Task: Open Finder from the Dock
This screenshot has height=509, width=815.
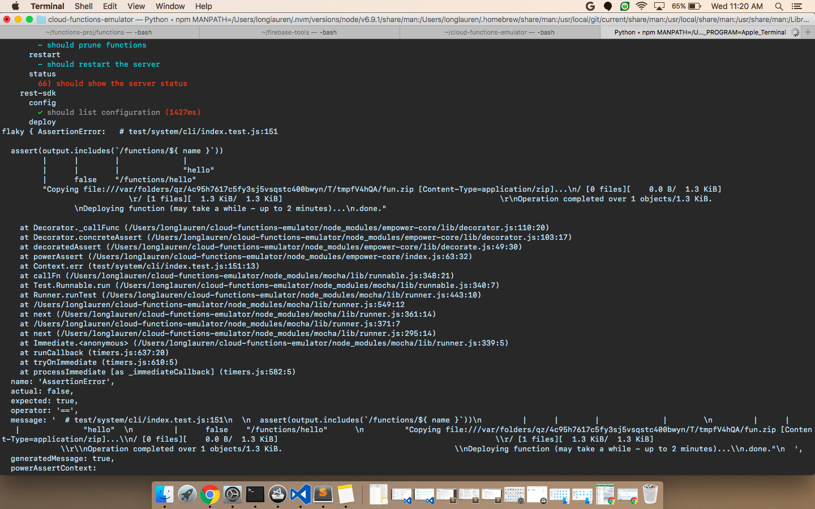Action: 165,494
